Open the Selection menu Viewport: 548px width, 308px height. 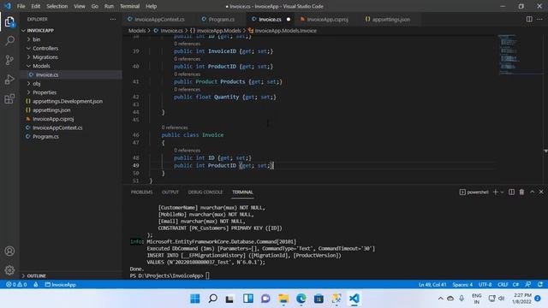coord(57,6)
